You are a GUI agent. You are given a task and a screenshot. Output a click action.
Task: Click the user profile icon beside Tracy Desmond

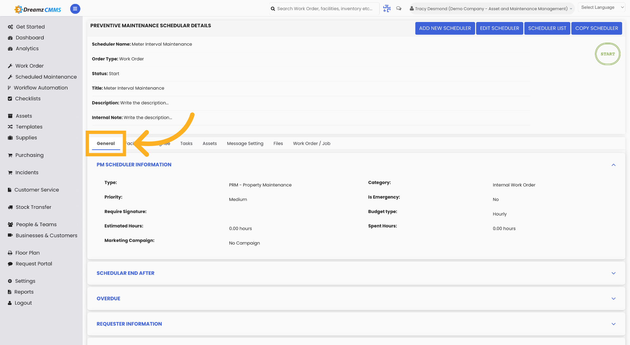click(411, 9)
